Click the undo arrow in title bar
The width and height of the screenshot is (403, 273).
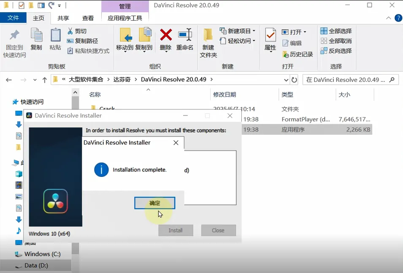click(51, 5)
